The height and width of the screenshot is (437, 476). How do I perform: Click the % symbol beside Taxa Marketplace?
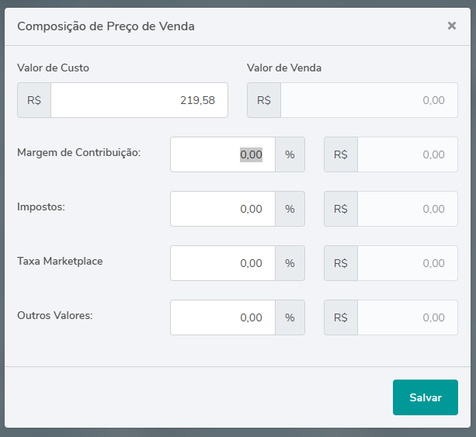[x=290, y=263]
